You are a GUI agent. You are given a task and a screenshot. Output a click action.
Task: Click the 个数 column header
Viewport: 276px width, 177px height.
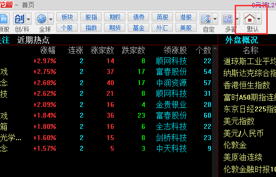point(203,51)
